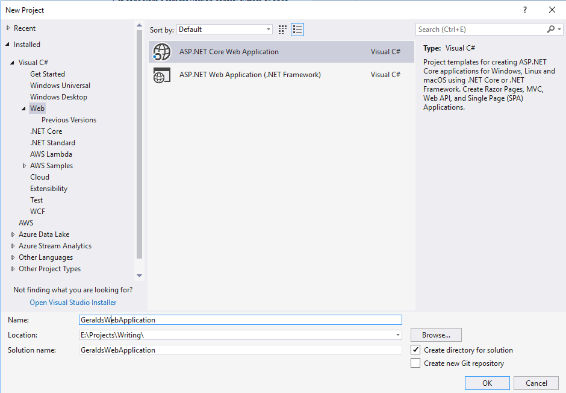Expand Azure Stream Analytics node

click(13, 246)
